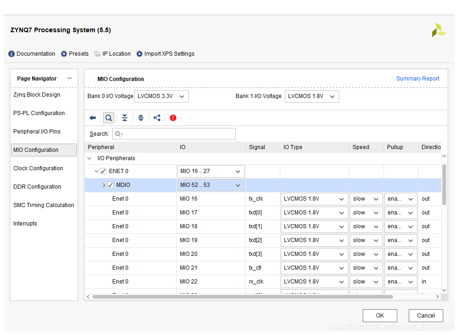The height and width of the screenshot is (335, 458).
Task: Open Bank 1 I/O Voltage dropdown
Action: pos(312,96)
